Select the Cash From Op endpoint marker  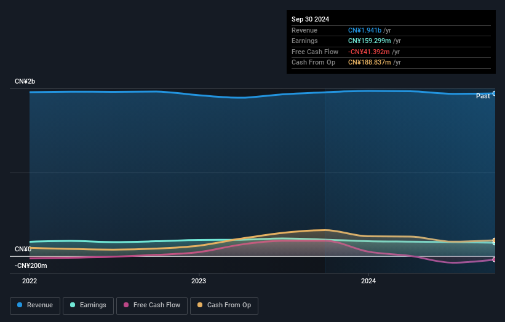(495, 240)
